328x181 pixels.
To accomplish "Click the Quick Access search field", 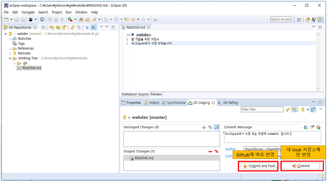I will [281, 19].
